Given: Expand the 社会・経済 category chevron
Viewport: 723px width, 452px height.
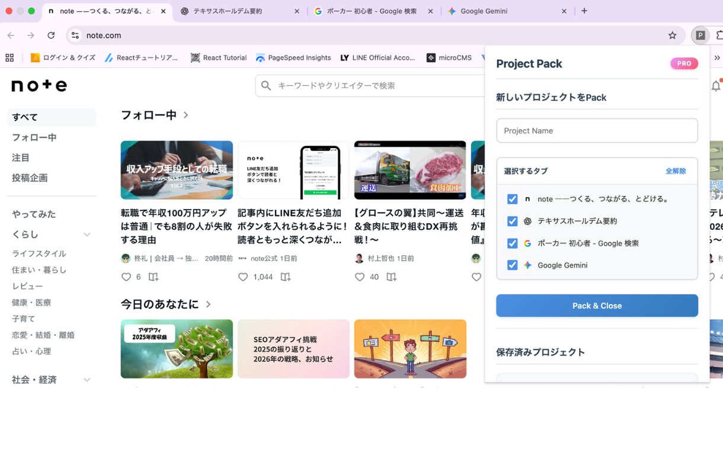Looking at the screenshot, I should pos(87,380).
